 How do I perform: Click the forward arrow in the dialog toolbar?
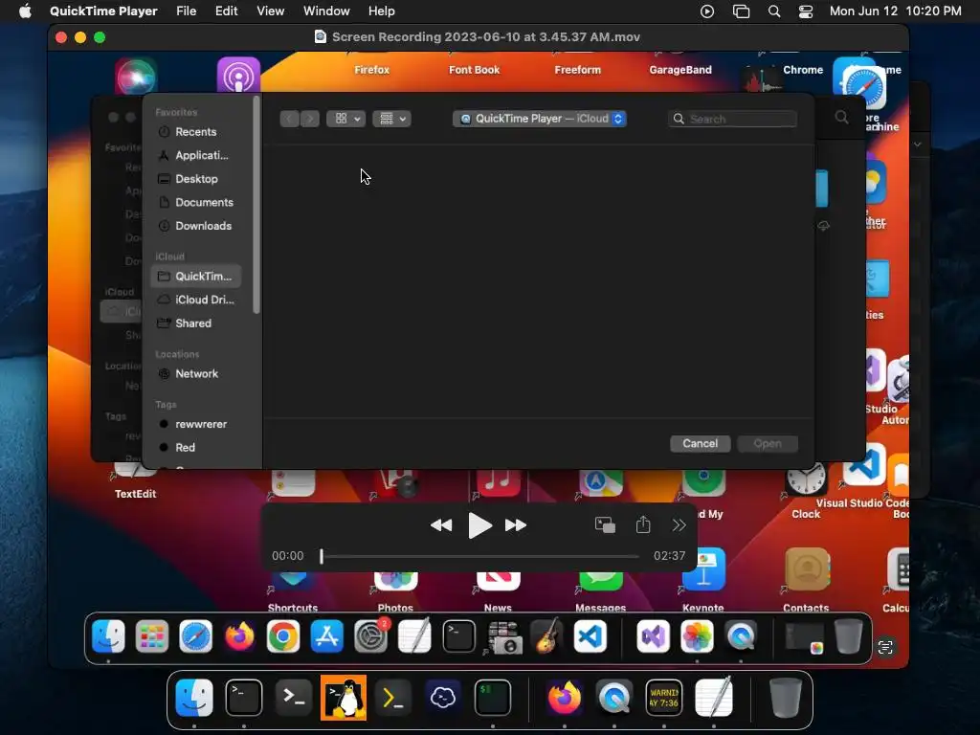310,119
